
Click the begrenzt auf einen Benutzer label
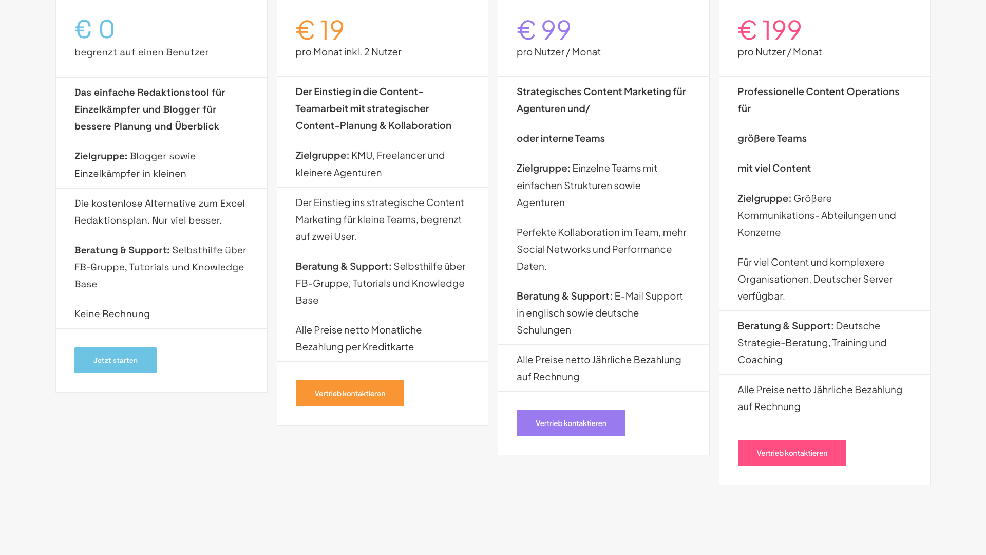point(142,52)
